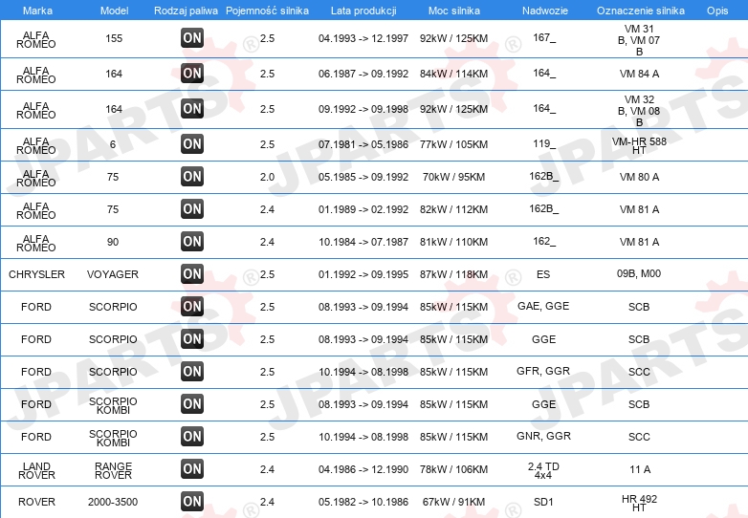Click the Marka column header

(37, 11)
